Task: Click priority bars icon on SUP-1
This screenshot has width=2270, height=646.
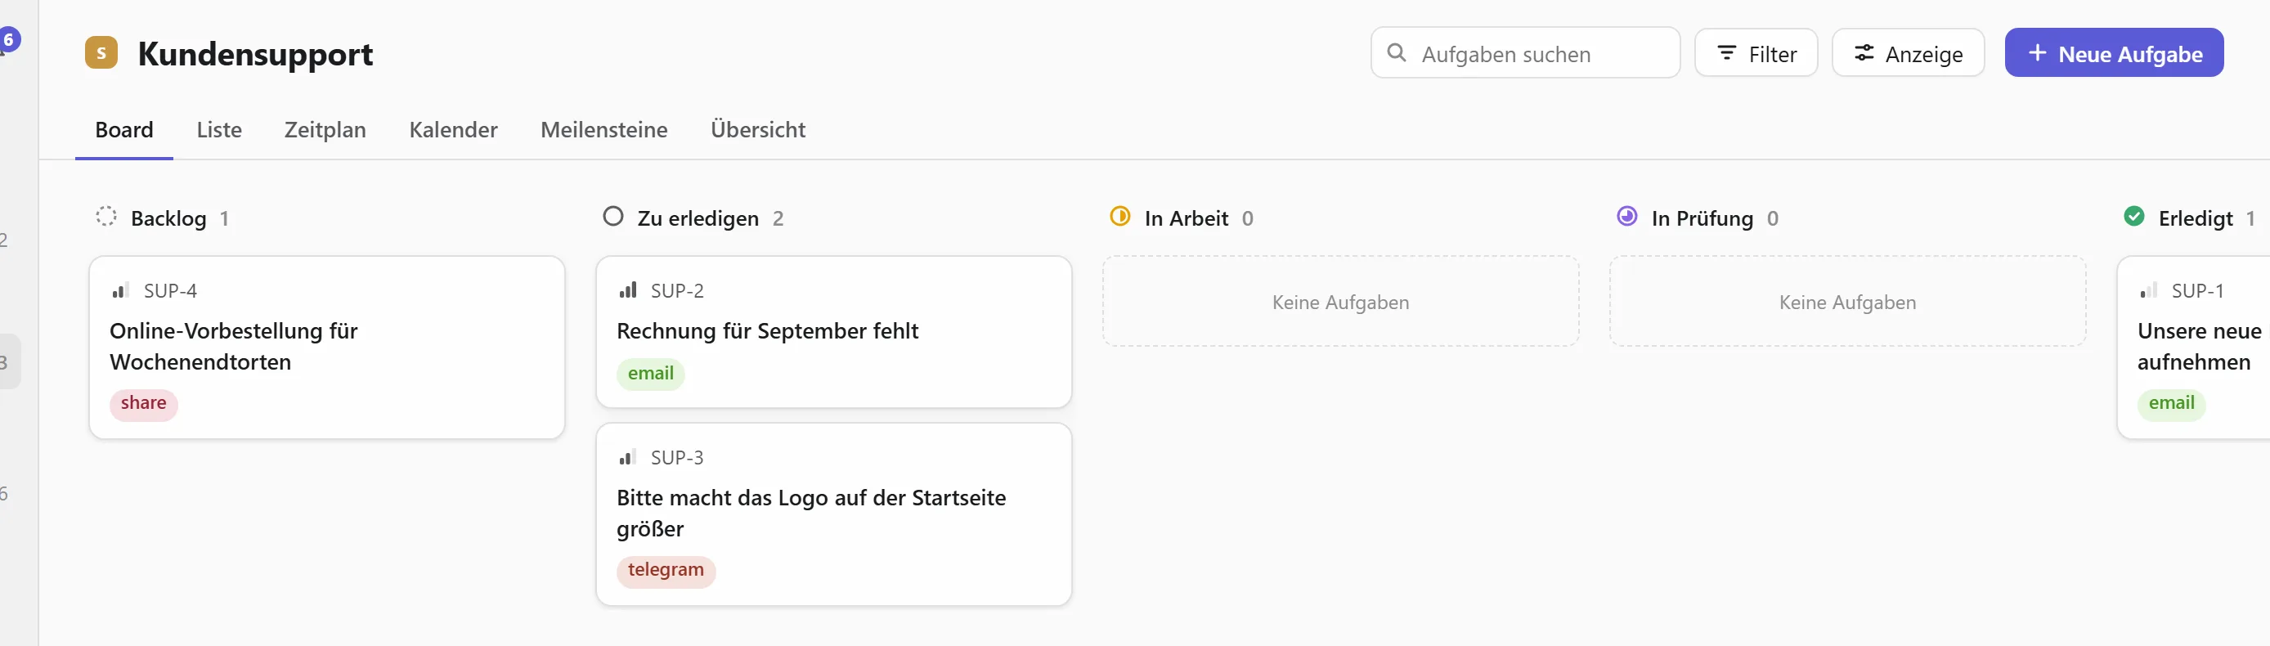Action: (x=2148, y=290)
